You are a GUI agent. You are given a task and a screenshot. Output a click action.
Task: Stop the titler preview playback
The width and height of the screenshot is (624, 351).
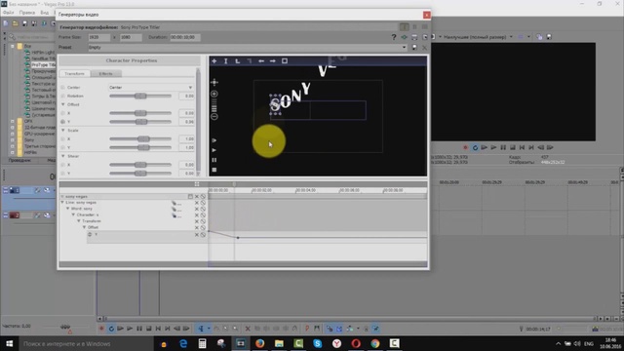coord(214,170)
